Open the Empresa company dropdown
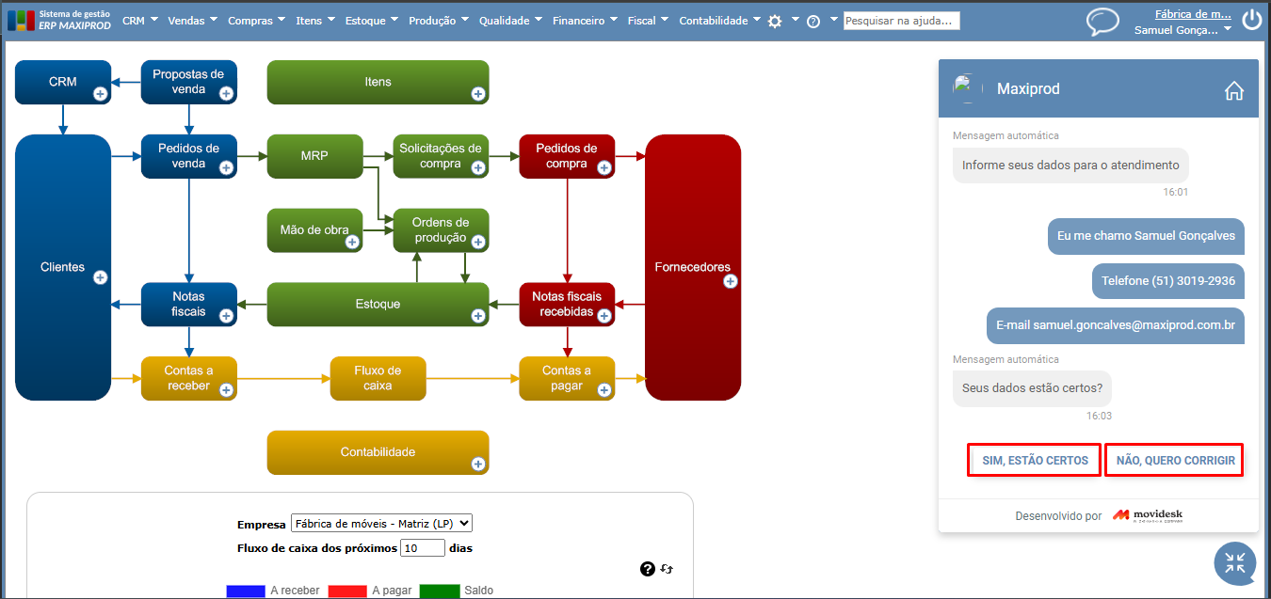This screenshot has height=599, width=1271. tap(381, 524)
